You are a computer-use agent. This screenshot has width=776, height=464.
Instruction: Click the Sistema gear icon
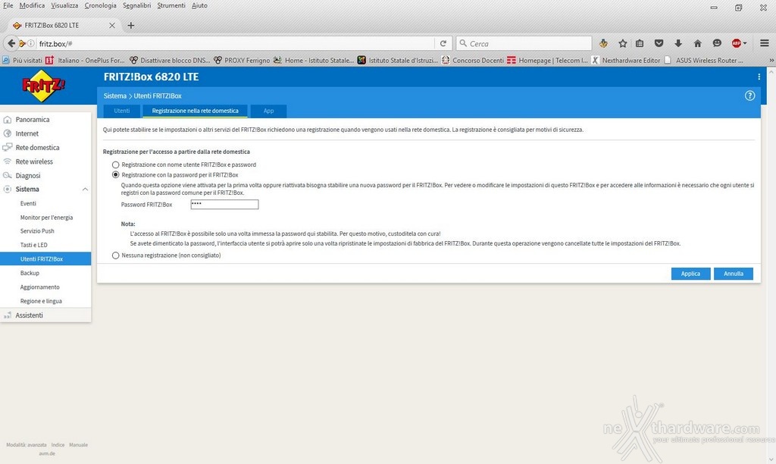point(8,190)
